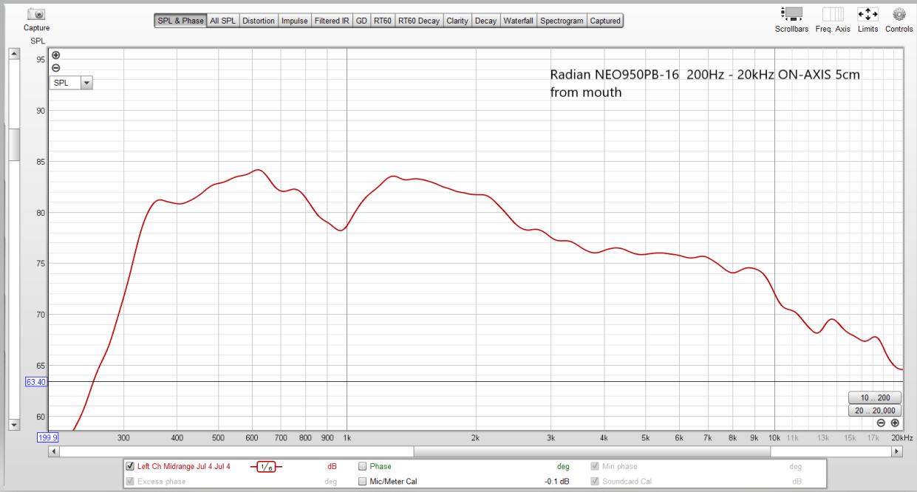Image resolution: width=917 pixels, height=492 pixels.
Task: Click horizontal zoom-out minus icon near 20kHz
Action: pos(881,423)
